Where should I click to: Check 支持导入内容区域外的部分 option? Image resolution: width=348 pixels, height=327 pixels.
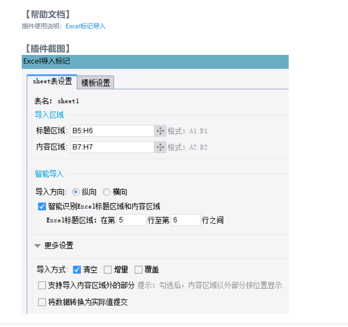point(42,286)
